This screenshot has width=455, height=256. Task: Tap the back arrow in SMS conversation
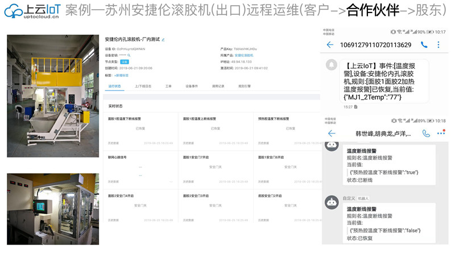click(330, 45)
